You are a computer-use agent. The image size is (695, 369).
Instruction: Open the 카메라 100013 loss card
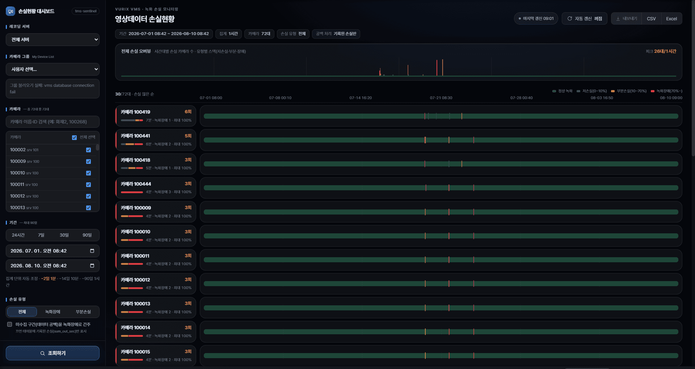tap(156, 307)
